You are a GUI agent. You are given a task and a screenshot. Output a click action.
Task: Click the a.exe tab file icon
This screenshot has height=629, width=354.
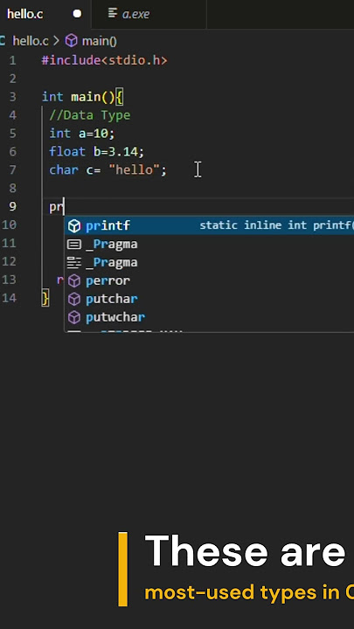pos(113,14)
